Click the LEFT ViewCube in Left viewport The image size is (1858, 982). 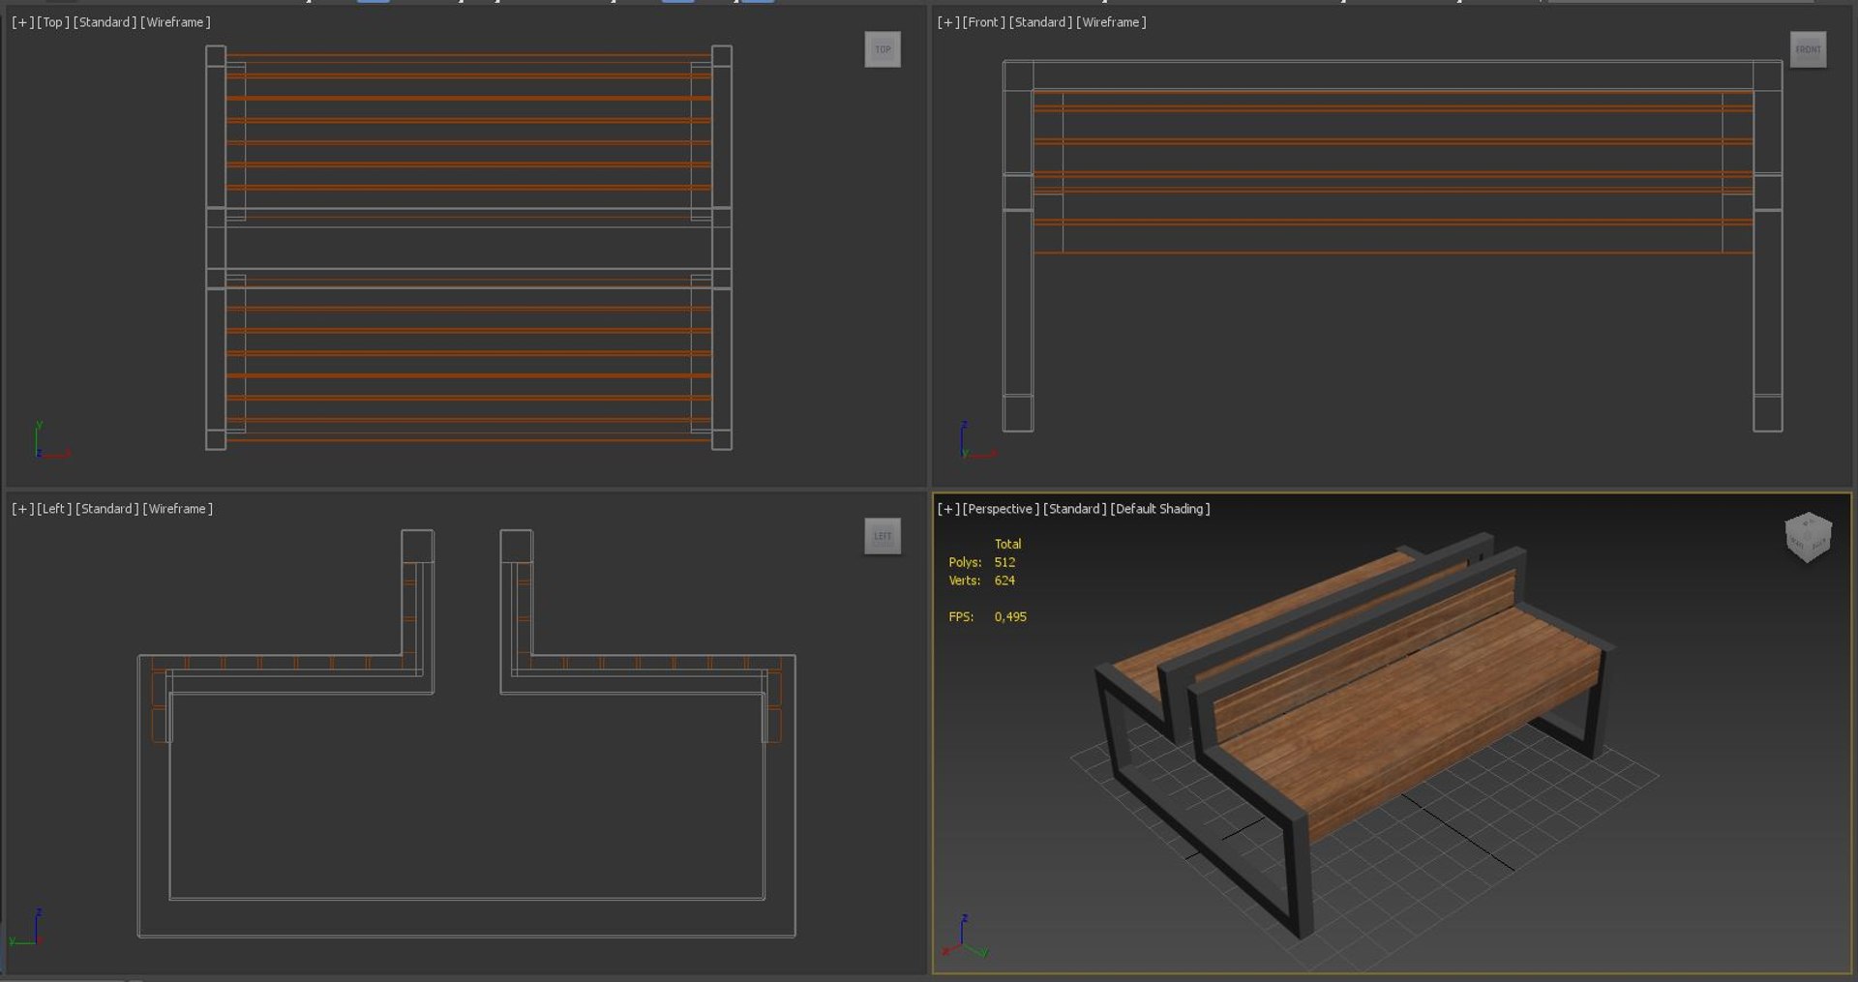click(883, 536)
